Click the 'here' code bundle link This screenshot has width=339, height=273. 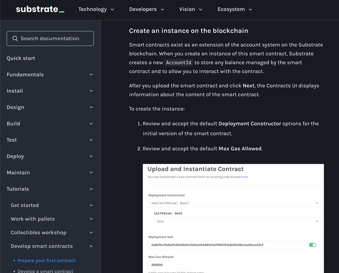245,177
